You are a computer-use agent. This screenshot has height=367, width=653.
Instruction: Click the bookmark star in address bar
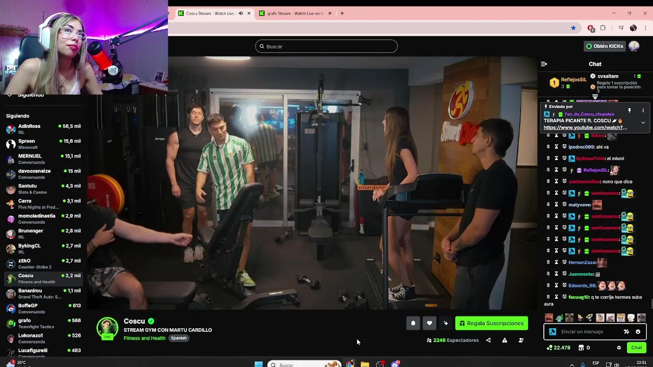(x=573, y=28)
